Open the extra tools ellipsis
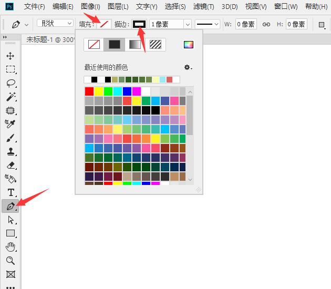Image resolution: width=331 pixels, height=289 pixels. coord(11,287)
